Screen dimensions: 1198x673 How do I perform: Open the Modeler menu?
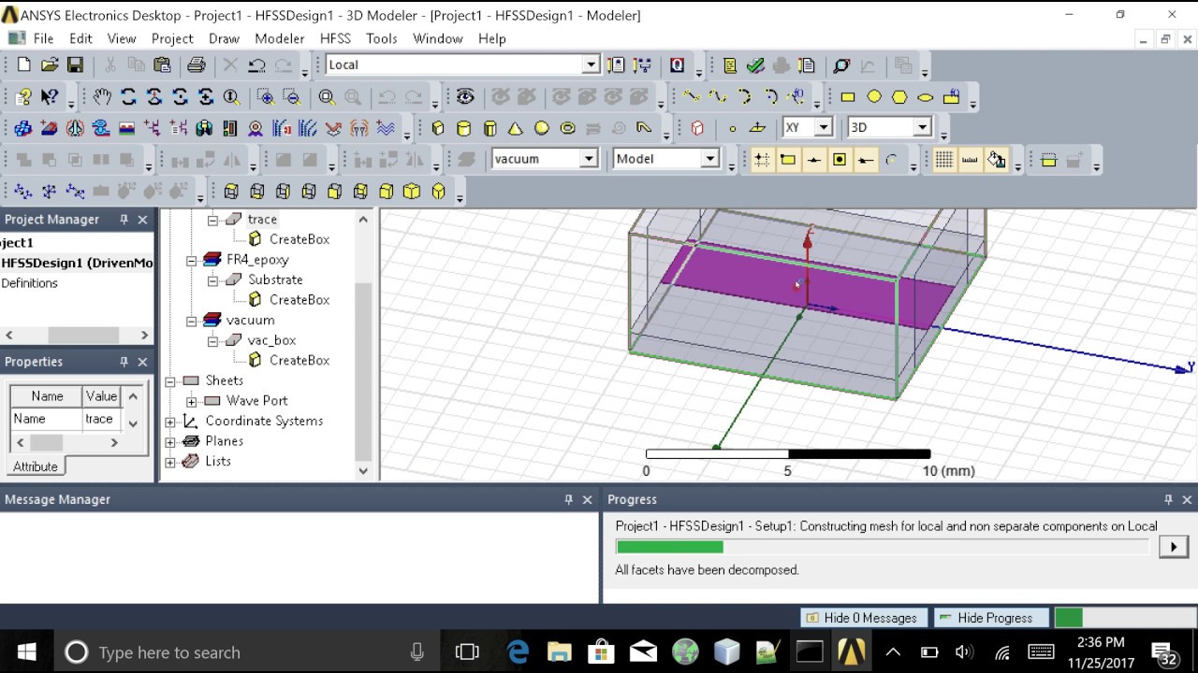[279, 38]
